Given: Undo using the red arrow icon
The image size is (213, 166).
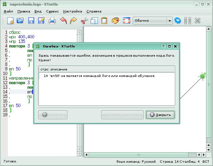Looking at the screenshot, I should [63, 21].
